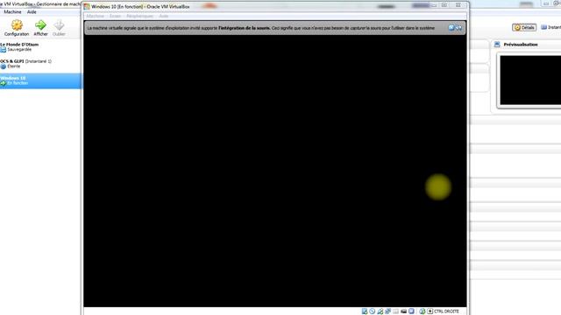
Task: Open the Ecran menu in the VM window
Action: tap(115, 16)
